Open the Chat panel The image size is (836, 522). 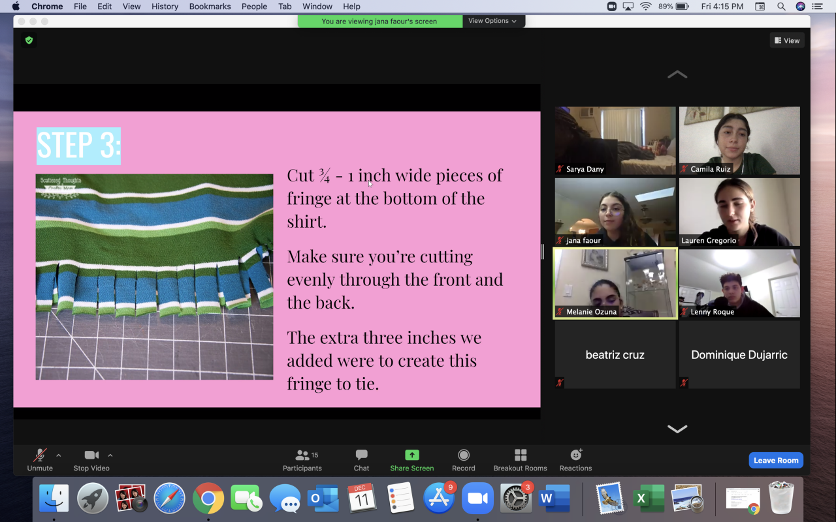pos(361,460)
